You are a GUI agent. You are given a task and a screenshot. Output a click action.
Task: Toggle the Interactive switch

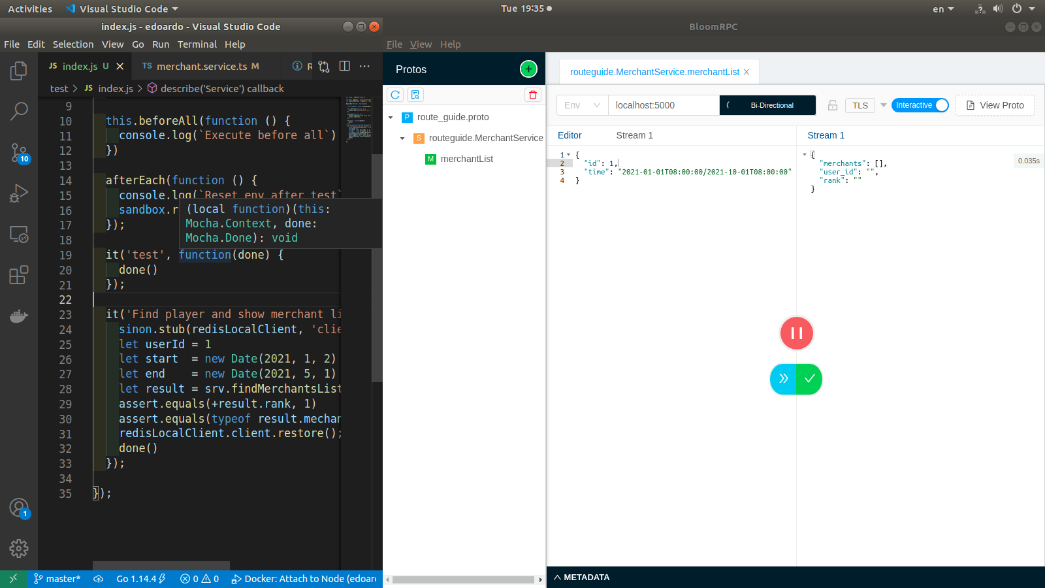[920, 105]
